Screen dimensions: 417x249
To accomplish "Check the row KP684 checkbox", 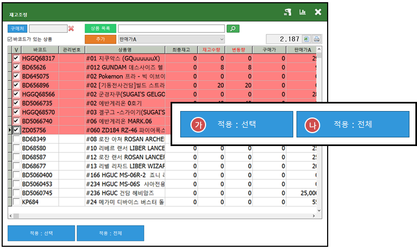I will tap(16, 202).
